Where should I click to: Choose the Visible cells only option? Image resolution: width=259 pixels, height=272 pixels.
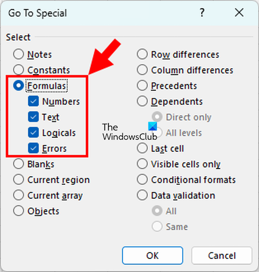pyautogui.click(x=142, y=164)
